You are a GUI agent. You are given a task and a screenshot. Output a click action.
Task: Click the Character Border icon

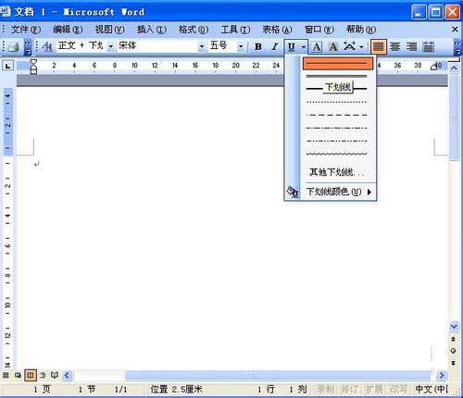pyautogui.click(x=317, y=46)
